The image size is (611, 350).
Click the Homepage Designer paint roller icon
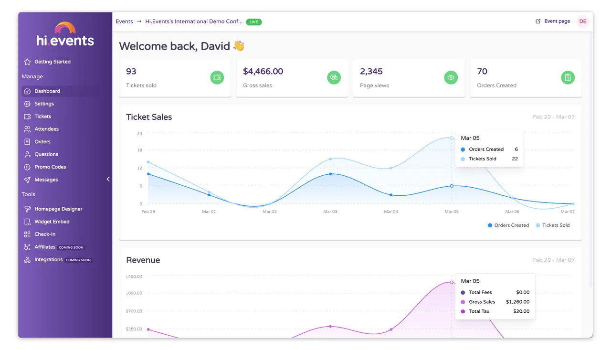point(27,209)
